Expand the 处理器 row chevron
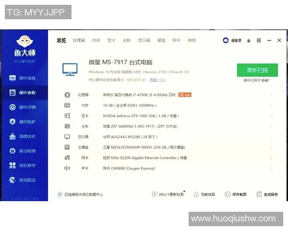 tap(272, 95)
